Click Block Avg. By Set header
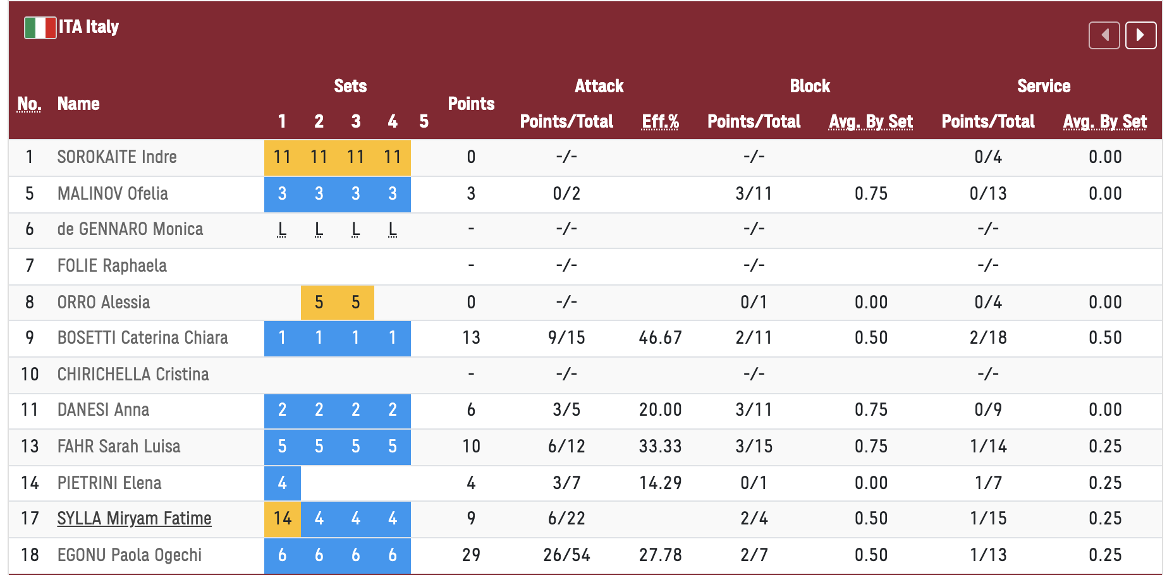This screenshot has width=1167, height=575. click(x=871, y=121)
